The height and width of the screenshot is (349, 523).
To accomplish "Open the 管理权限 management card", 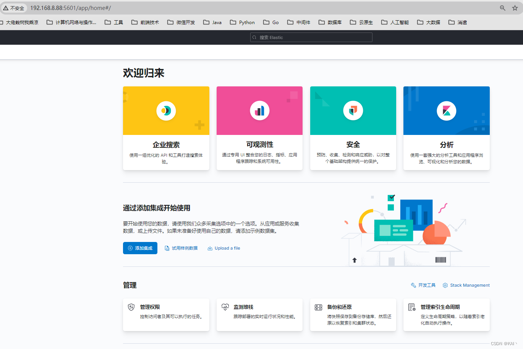I will pyautogui.click(x=166, y=315).
